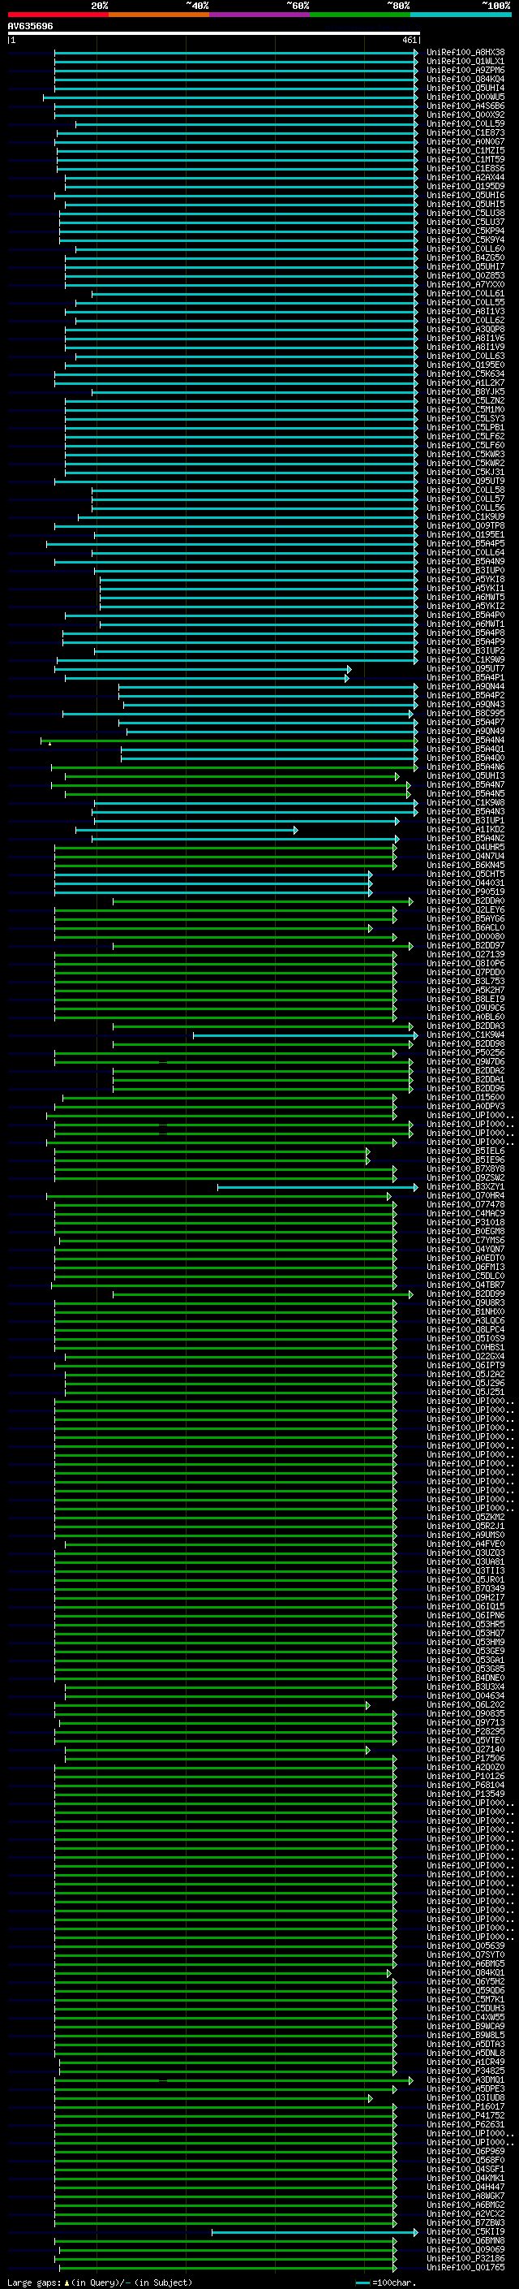Click the cyan ~100% identity legend bar
Viewport: 519px width, 2289px height.
[461, 15]
